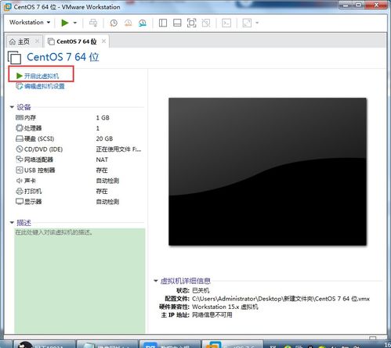Click the .vmx configuration file path
This screenshot has height=348, width=391.
(281, 299)
